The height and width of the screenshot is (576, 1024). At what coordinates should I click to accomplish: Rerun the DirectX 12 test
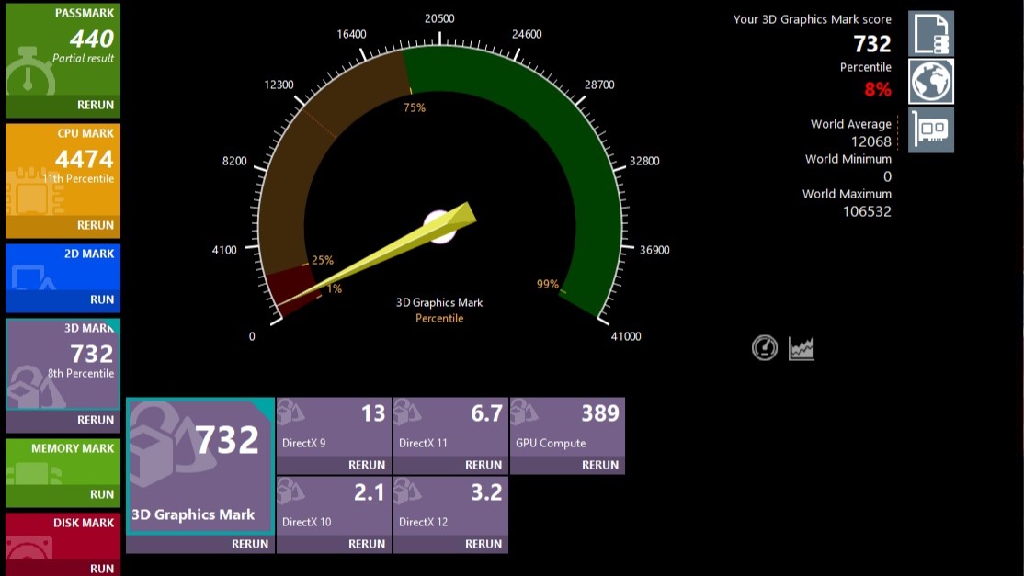click(x=484, y=544)
